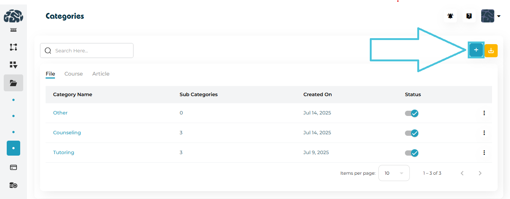
Task: Click the workflow nodes icon in sidebar
Action: point(13,47)
